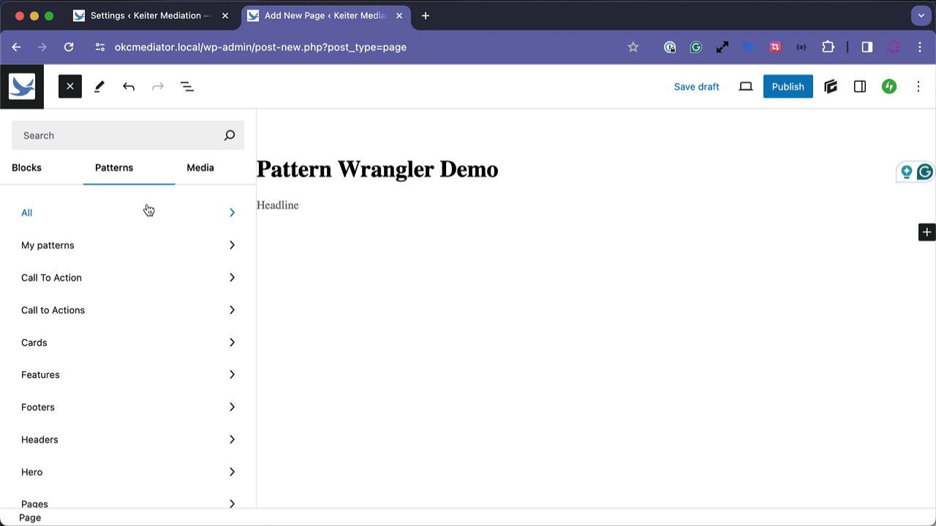
Task: Click the black add block plus button
Action: point(926,232)
